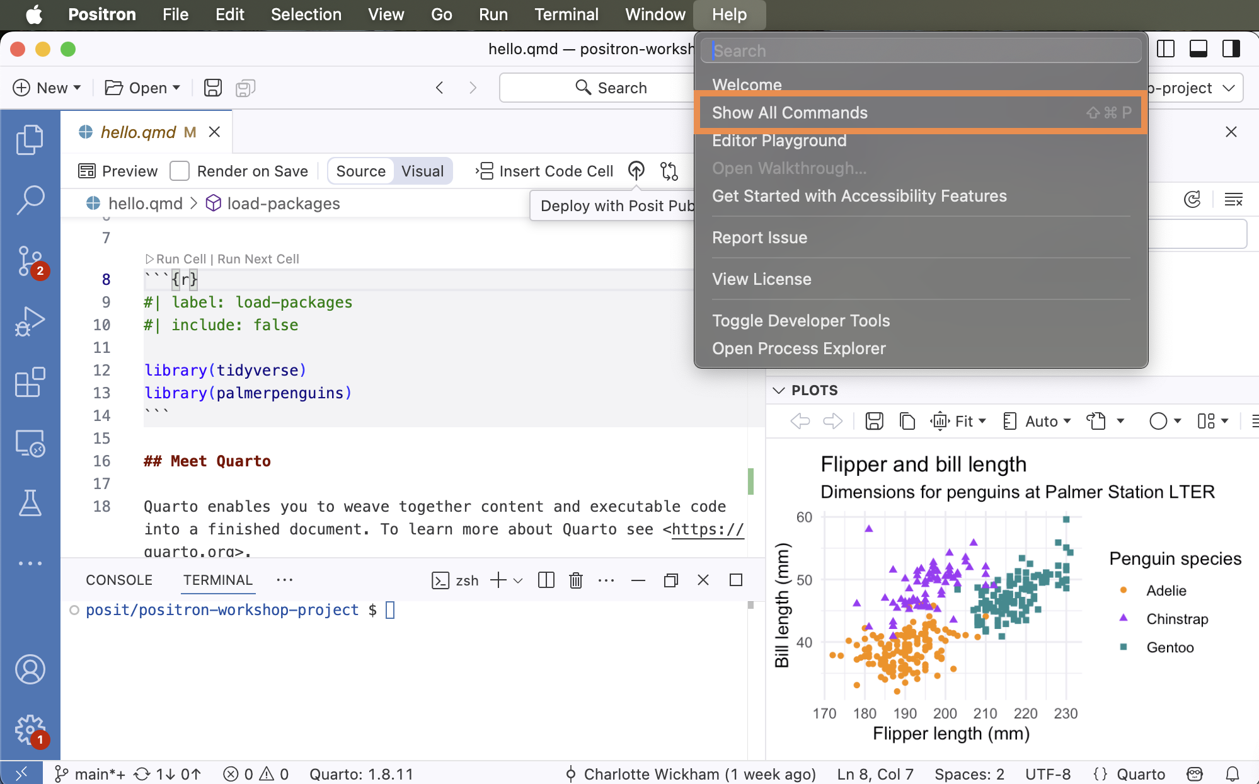Open the Auto plot size dropdown
1259x784 pixels.
1037,421
